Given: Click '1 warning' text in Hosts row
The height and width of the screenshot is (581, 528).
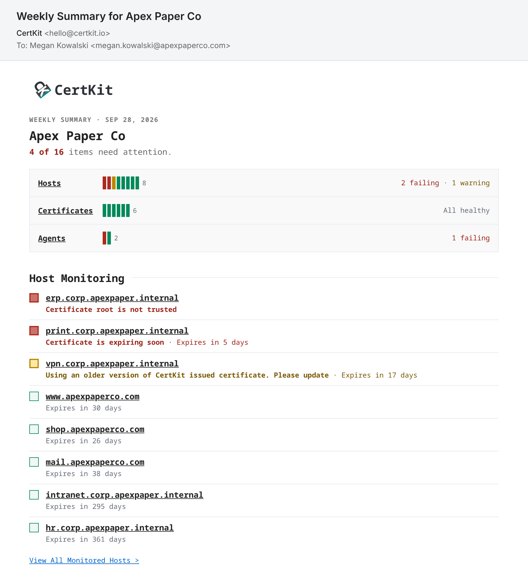Looking at the screenshot, I should [x=471, y=183].
